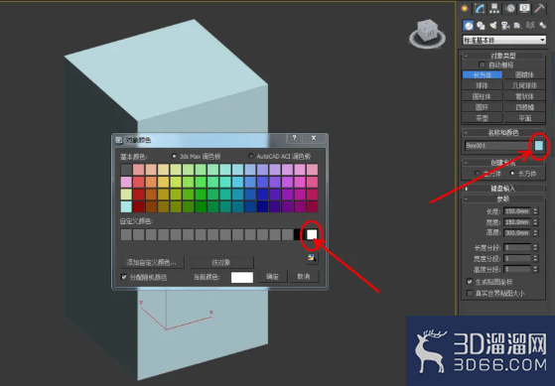Choose 长方体 creation method radio
Image resolution: width=555 pixels, height=386 pixels.
[512, 174]
